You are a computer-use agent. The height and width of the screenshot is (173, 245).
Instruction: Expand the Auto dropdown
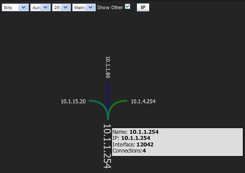[40, 7]
